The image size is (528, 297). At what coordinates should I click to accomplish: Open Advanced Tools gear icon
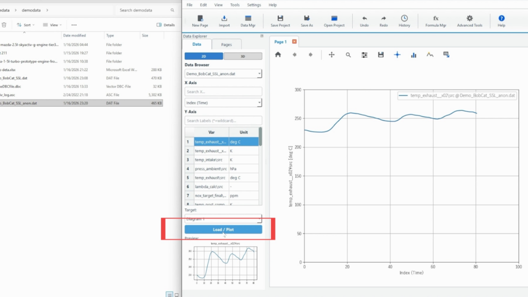point(469,21)
